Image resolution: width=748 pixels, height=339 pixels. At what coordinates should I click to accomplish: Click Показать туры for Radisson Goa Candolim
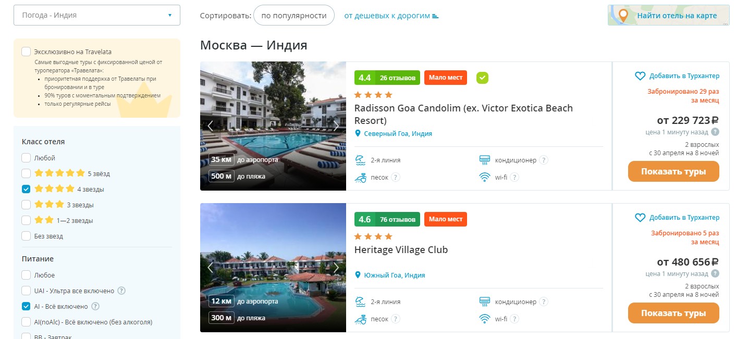[673, 171]
